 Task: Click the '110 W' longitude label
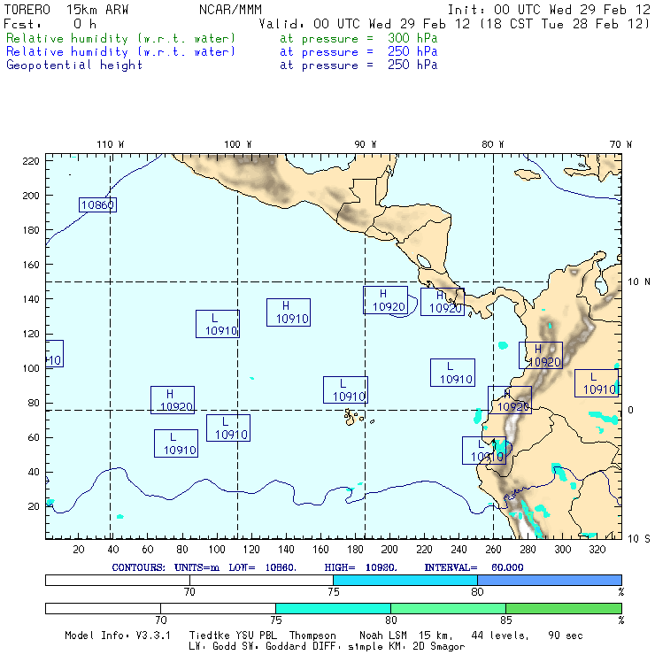pos(111,144)
